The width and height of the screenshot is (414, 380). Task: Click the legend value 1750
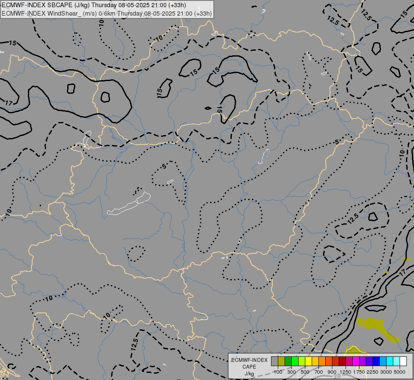pos(359,372)
